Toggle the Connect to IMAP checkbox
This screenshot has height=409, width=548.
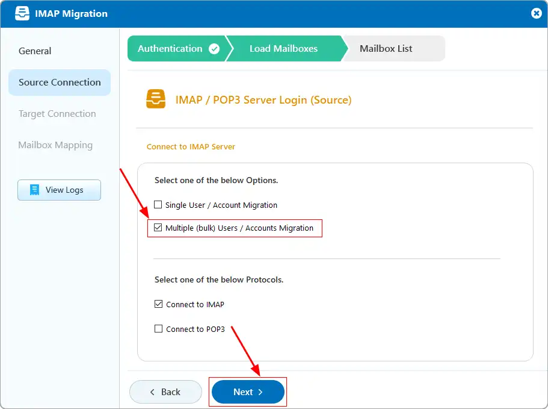pos(158,304)
